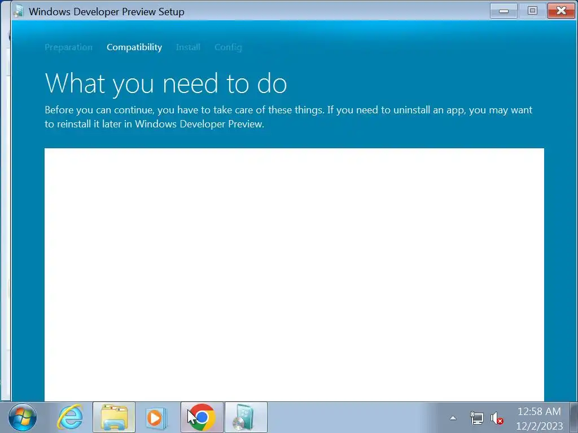Screen dimensions: 578x433
Task: Select the Config step label
Action: pyautogui.click(x=228, y=47)
